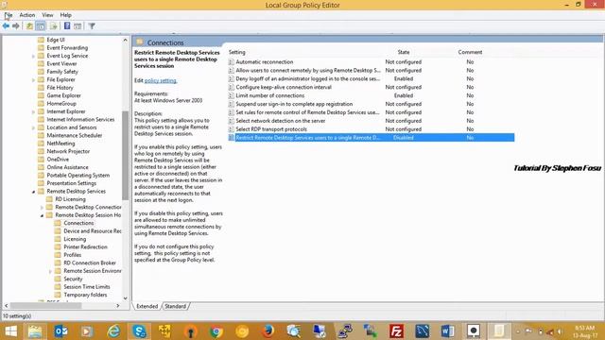
Task: Click the policy icon beside Select RDP transport protocols
Action: click(231, 129)
